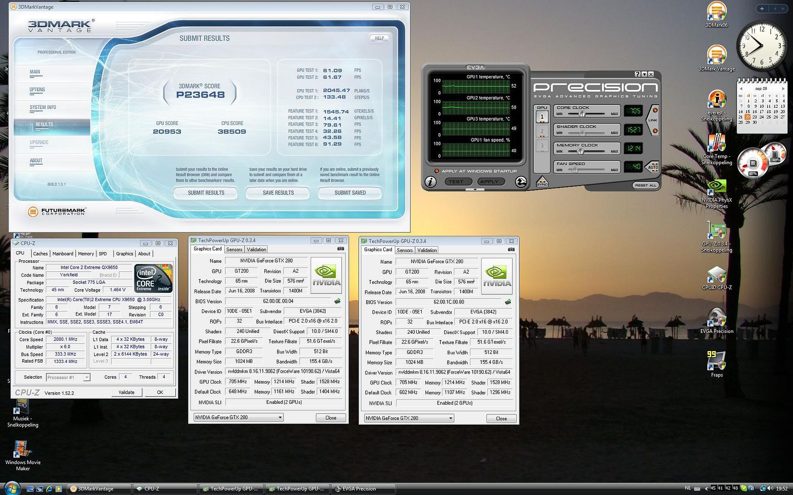Click Internet Explorer in Quick Launch

tap(49, 489)
